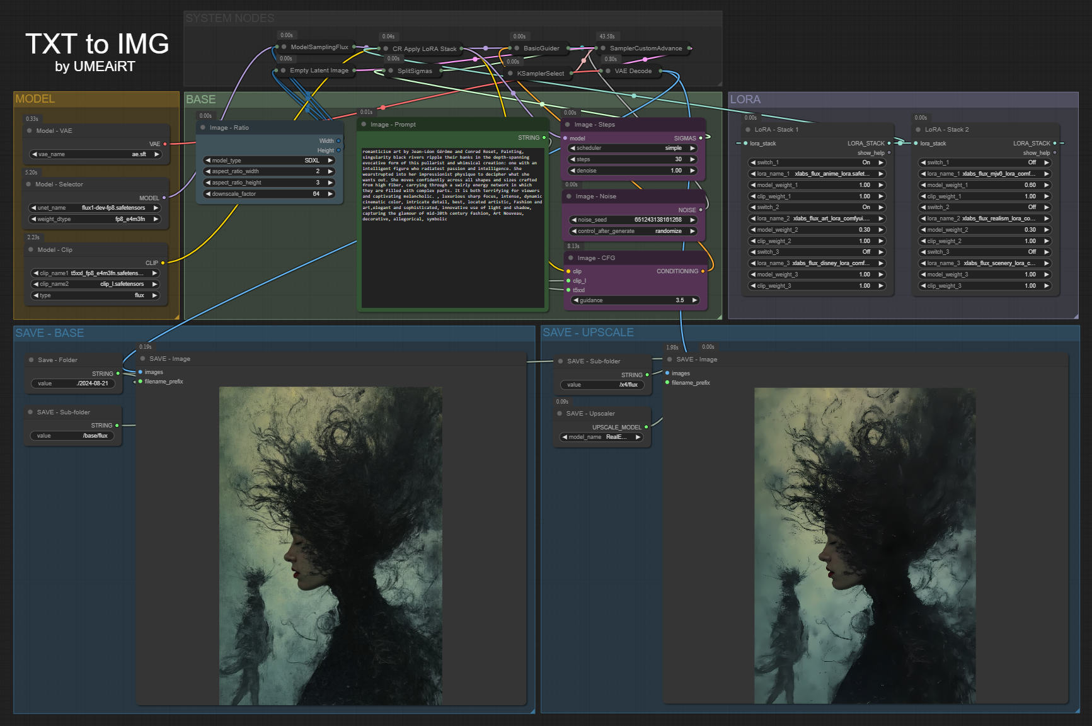This screenshot has width=1092, height=726.
Task: Decrease guidance value using its left arrow
Action: pyautogui.click(x=575, y=300)
